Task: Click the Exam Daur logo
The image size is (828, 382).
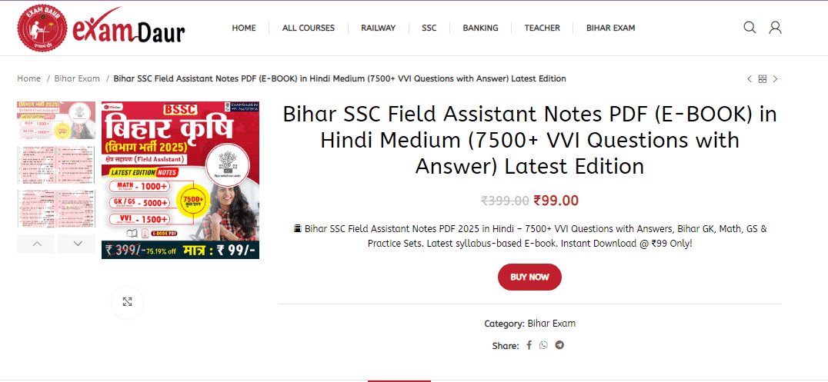Action: (101, 28)
